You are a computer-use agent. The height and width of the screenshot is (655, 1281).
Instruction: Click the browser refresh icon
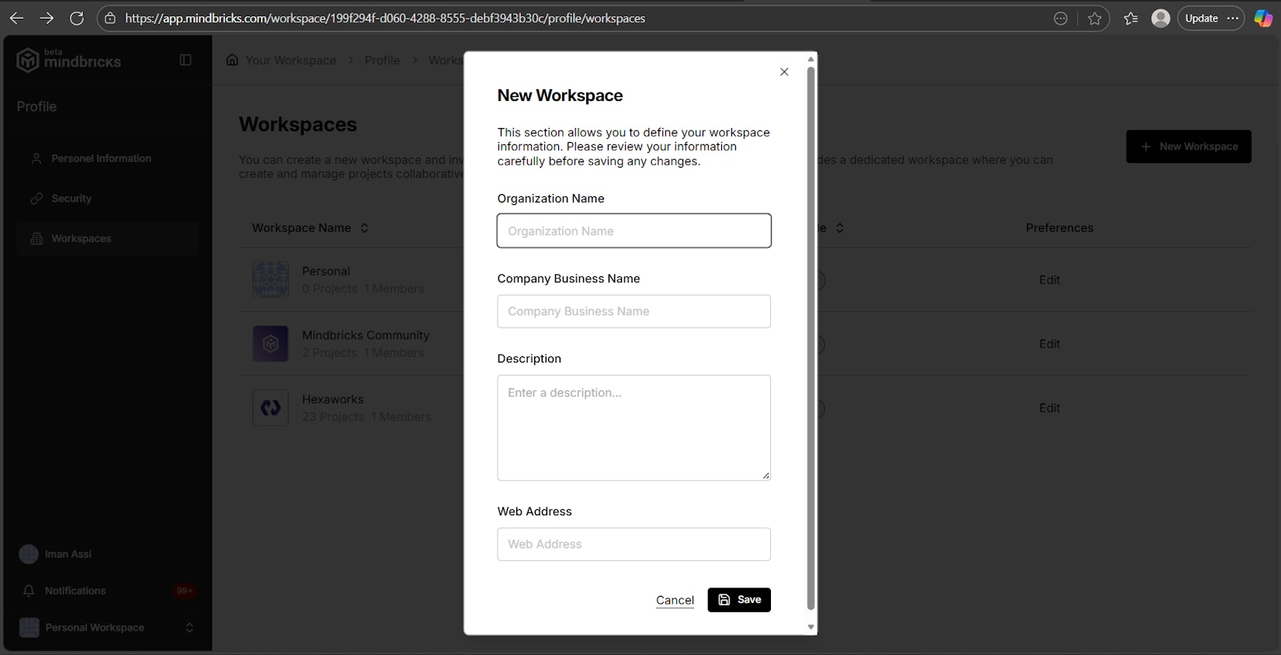point(77,18)
